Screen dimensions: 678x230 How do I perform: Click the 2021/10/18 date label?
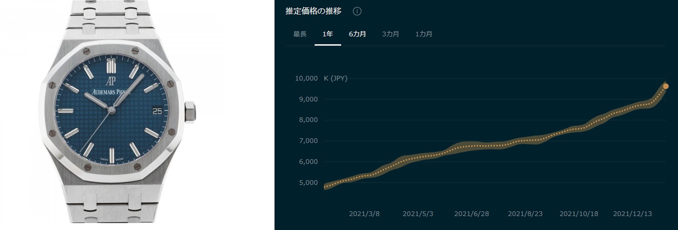pyautogui.click(x=579, y=214)
